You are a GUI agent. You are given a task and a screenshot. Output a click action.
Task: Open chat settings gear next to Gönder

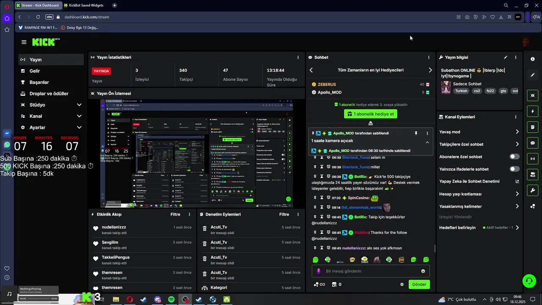[x=402, y=284]
